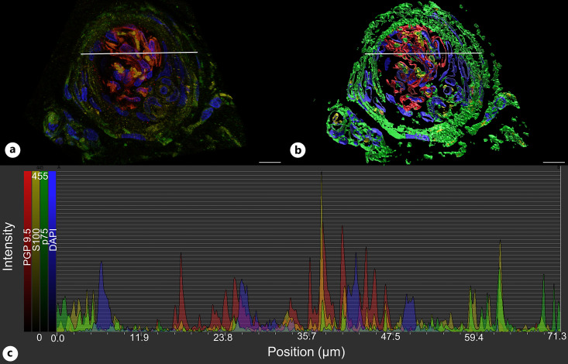The width and height of the screenshot is (568, 364).
Task: Click the 'Position (µm)' axis title
Action: point(308,352)
